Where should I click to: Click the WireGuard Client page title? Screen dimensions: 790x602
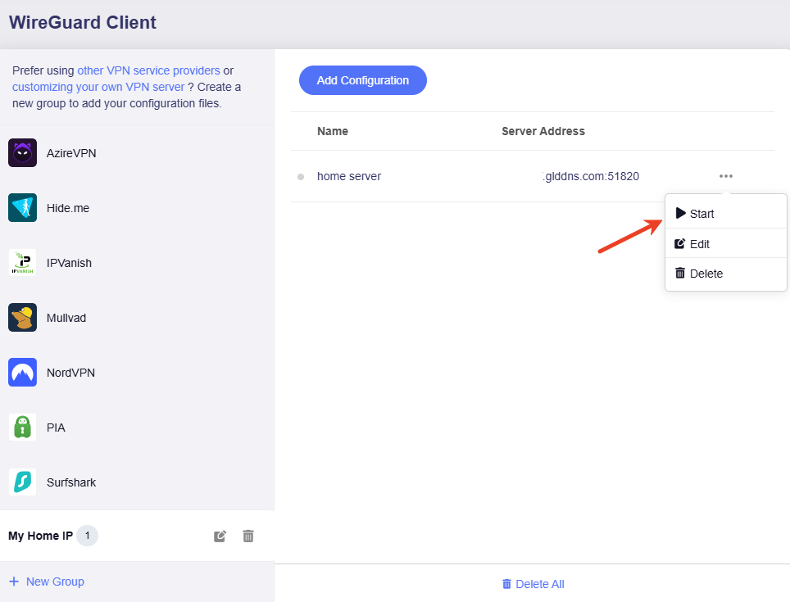pyautogui.click(x=83, y=23)
